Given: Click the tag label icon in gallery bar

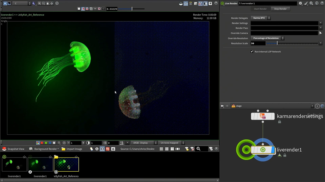Looking at the screenshot, I should pyautogui.click(x=91, y=149).
